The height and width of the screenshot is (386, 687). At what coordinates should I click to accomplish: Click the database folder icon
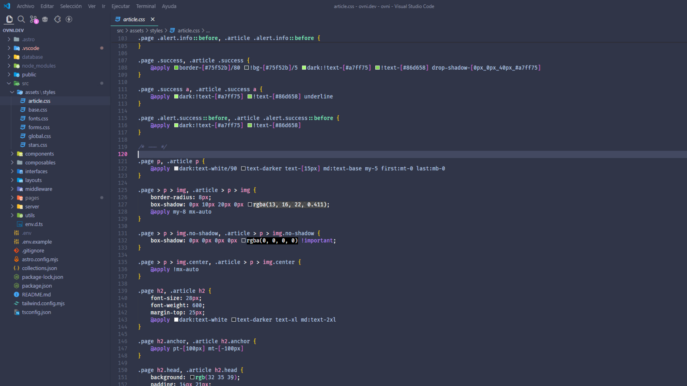coord(16,57)
